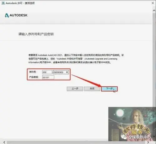
Task: Focus the product key field 001M1
Action: click(48, 77)
